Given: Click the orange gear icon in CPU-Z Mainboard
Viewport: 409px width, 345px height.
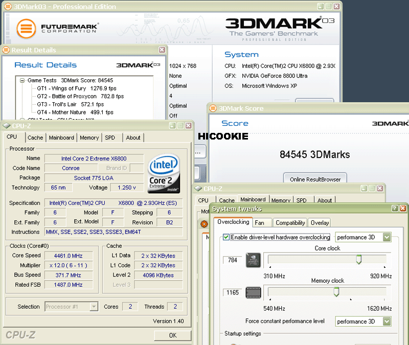Looking at the screenshot, I should pos(204,224).
